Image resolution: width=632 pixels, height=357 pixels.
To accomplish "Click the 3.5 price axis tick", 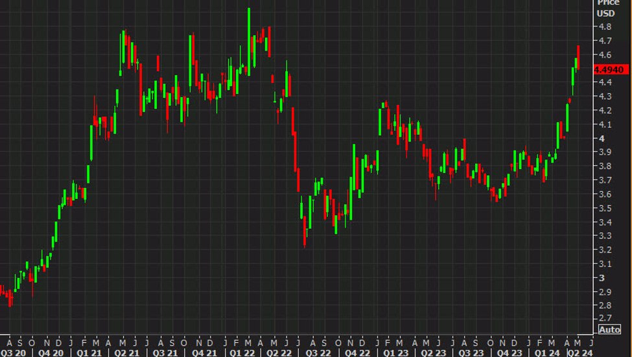I will [606, 208].
